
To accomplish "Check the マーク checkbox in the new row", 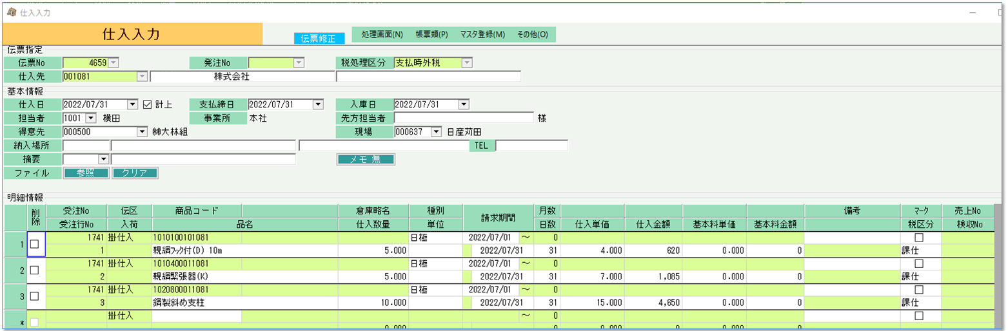I will (x=919, y=316).
